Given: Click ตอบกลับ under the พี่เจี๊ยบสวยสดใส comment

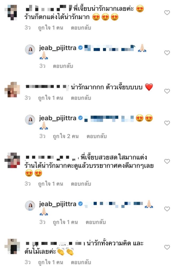Looking at the screenshot, I should 81,184.
